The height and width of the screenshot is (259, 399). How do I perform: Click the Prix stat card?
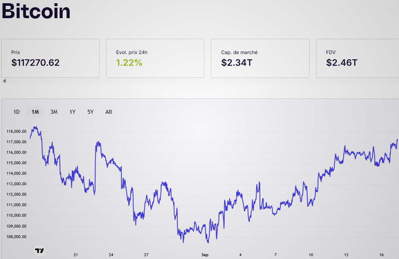[50, 58]
